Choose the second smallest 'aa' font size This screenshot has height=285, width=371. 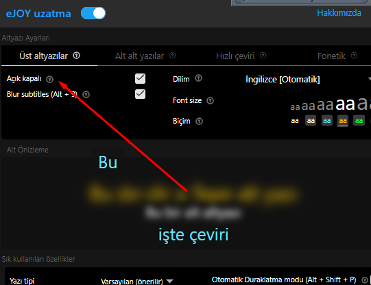pos(309,106)
